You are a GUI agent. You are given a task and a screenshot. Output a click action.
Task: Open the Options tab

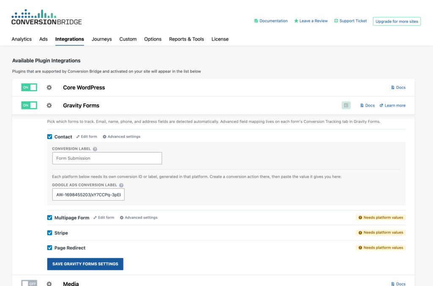coord(153,39)
